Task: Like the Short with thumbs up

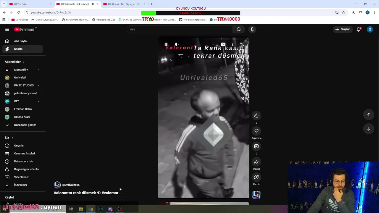Action: (256, 116)
